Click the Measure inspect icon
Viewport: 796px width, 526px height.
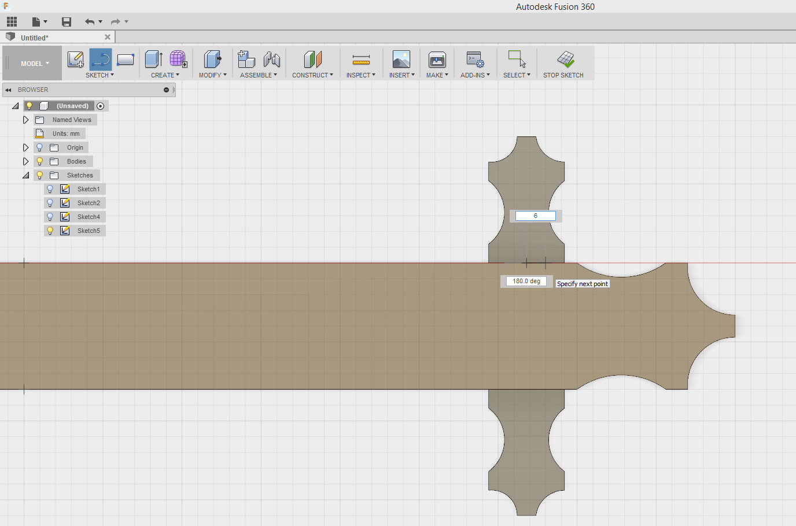point(361,59)
